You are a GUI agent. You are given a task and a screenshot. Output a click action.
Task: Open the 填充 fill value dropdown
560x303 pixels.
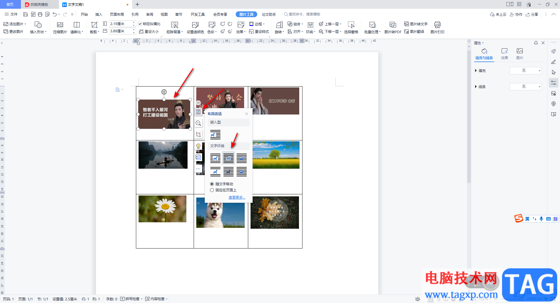(526, 71)
